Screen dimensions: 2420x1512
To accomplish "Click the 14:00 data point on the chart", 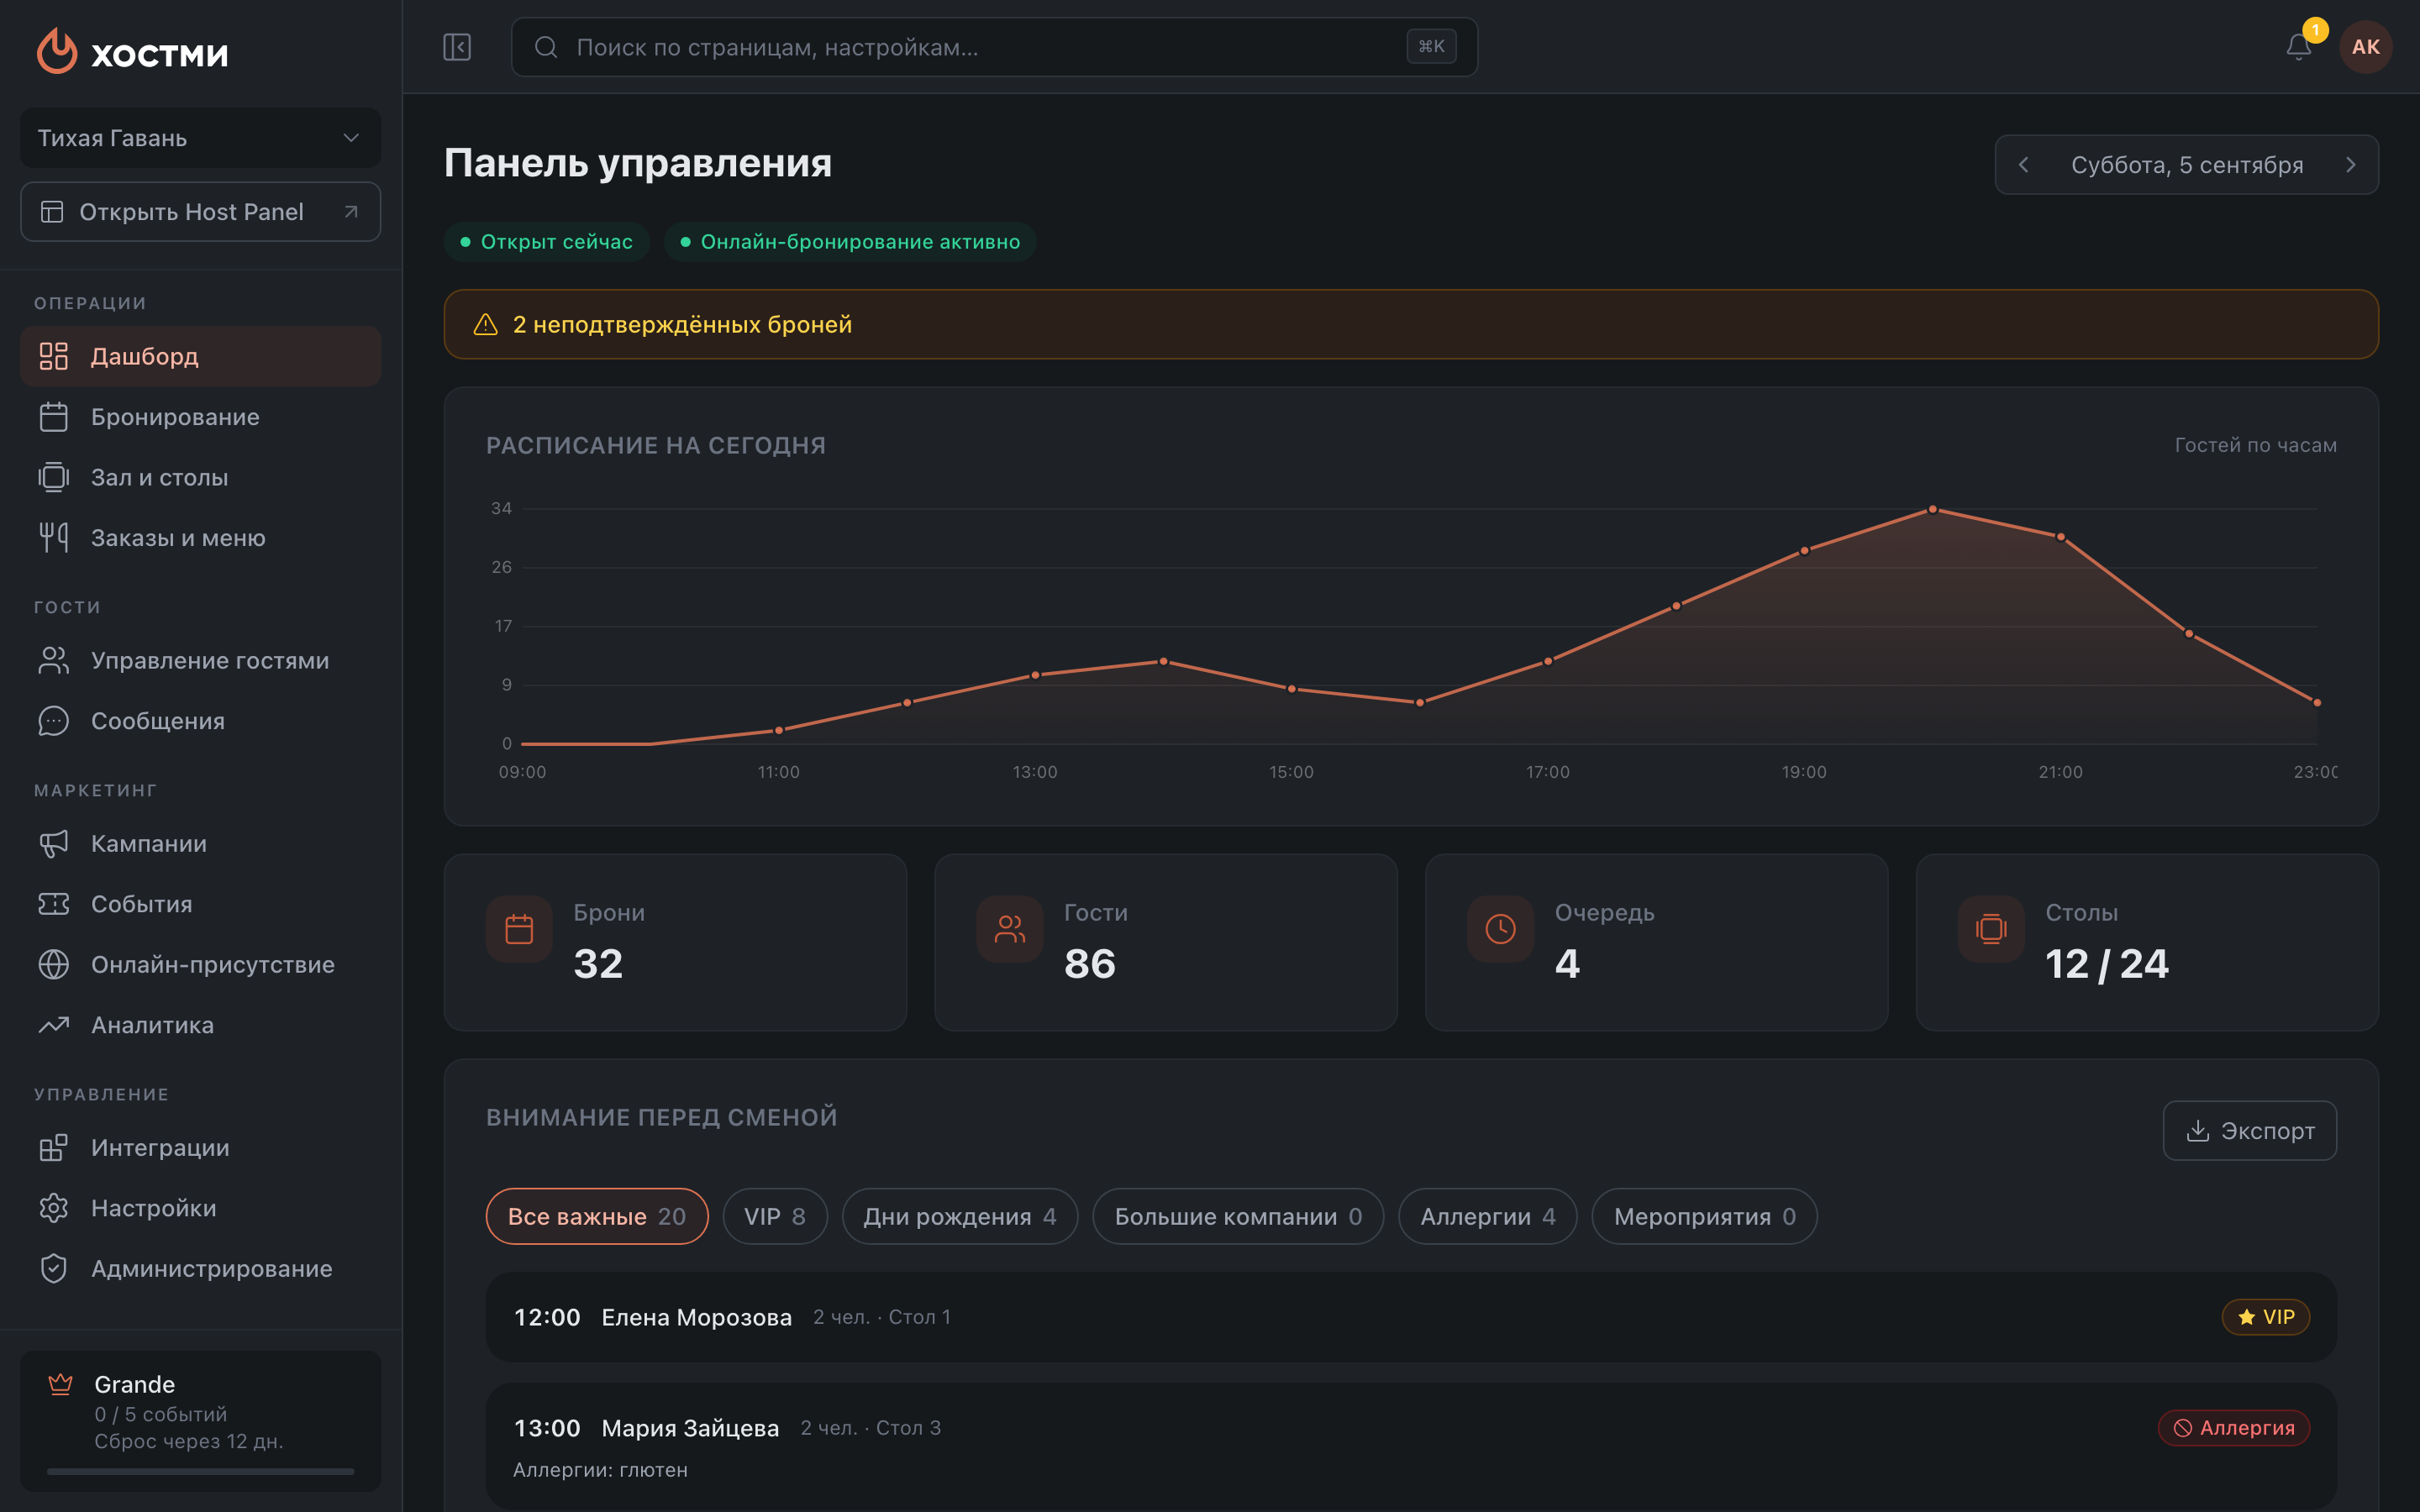I will (x=1163, y=661).
